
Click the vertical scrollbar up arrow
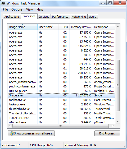pos(118,26)
